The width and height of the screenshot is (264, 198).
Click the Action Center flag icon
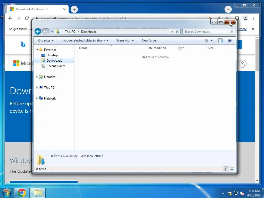pos(230,193)
